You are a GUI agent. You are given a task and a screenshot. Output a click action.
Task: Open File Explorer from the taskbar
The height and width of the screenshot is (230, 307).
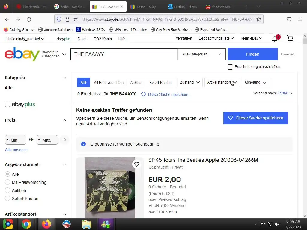click(87, 224)
